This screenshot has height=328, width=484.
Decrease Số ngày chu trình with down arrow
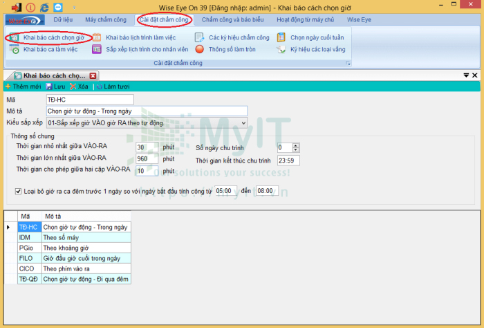pos(296,149)
